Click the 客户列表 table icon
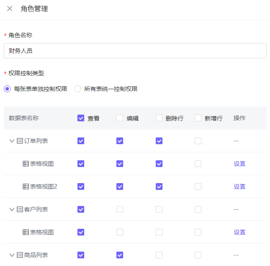270x266 pixels. 20,209
